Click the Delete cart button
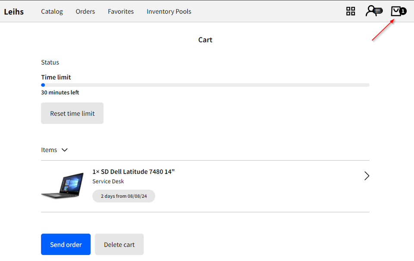 [119, 244]
